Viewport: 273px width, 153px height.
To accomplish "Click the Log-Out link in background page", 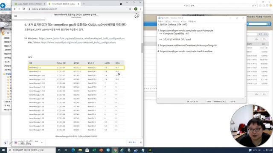I will pyautogui.click(x=267, y=17).
